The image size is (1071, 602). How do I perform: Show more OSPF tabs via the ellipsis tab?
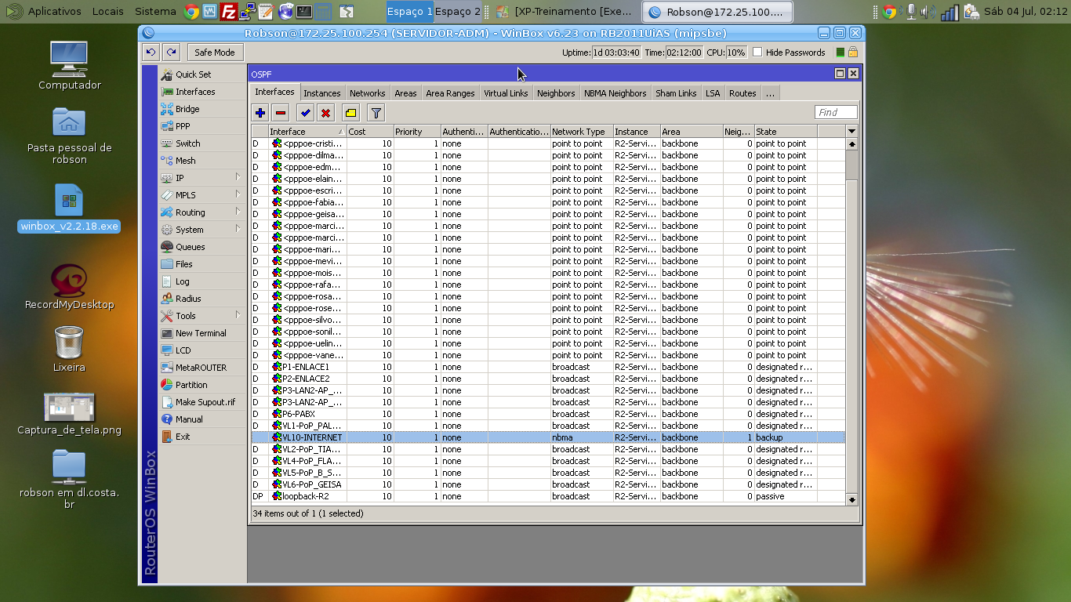point(770,93)
